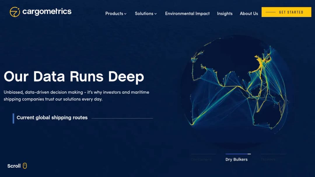The image size is (315, 177).
Task: Click the "Current global shipping routes" label
Action: [52, 118]
